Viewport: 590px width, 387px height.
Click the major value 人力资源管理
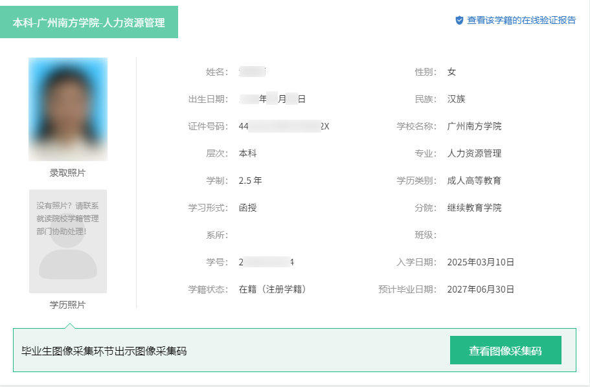(474, 153)
